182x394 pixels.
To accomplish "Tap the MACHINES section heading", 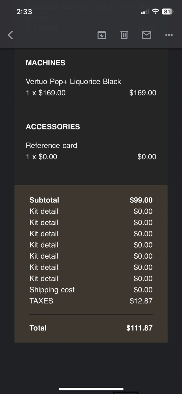I will (45, 63).
